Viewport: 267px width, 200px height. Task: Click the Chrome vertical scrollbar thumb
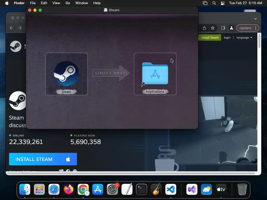(259, 41)
